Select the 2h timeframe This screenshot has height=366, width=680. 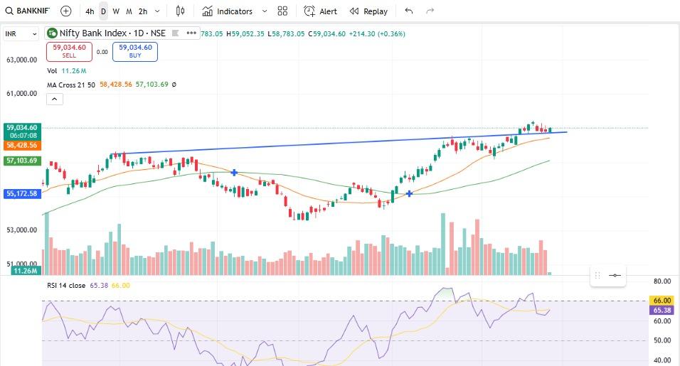pos(143,11)
